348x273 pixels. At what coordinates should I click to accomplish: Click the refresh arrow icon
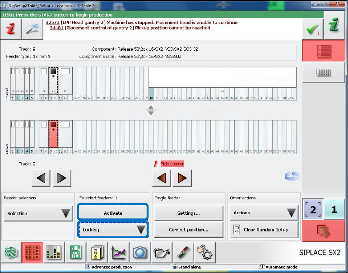coord(292,176)
